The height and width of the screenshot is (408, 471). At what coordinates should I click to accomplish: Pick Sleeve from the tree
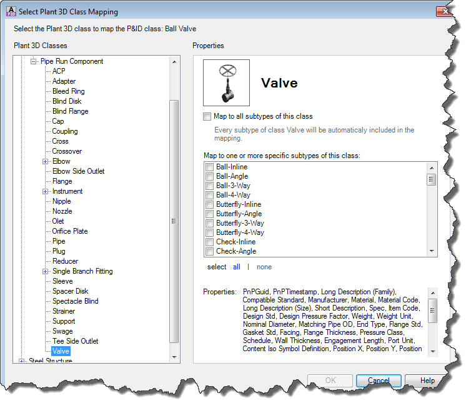62,281
